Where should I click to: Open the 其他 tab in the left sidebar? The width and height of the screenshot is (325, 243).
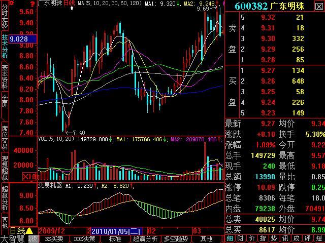coord(5,222)
